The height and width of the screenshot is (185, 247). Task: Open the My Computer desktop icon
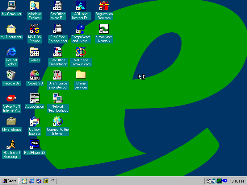pyautogui.click(x=11, y=6)
